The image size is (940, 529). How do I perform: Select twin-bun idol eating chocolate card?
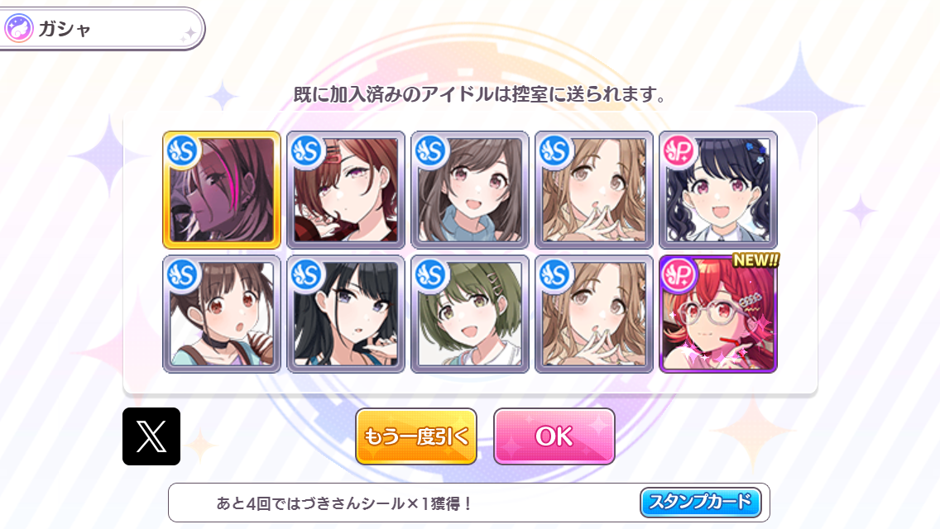point(222,314)
